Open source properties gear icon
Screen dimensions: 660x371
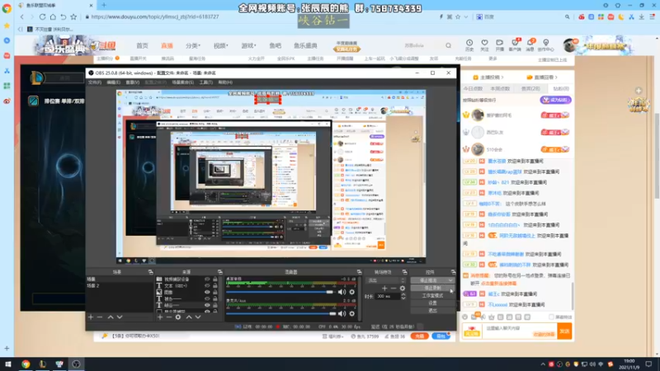tap(178, 317)
